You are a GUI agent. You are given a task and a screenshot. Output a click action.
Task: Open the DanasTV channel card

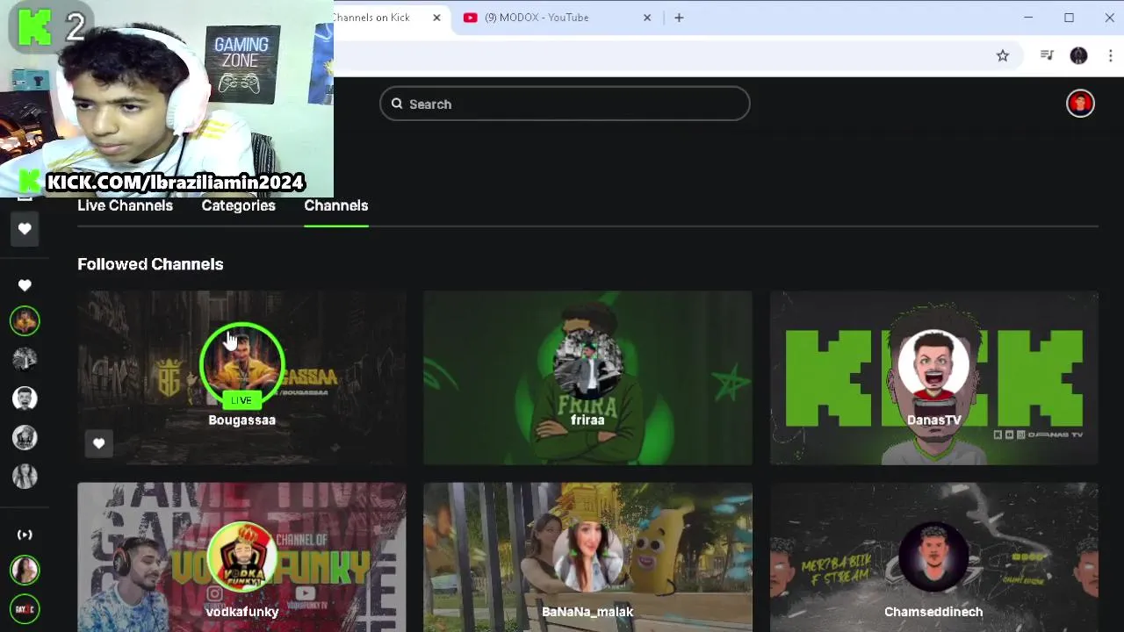(x=933, y=377)
